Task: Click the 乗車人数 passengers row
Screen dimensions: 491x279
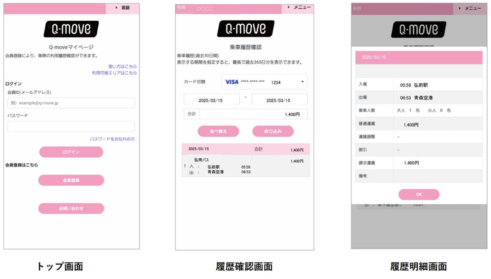Action: (419, 110)
